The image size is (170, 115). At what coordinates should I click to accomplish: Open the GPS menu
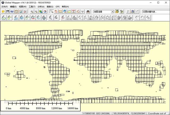click(57, 7)
